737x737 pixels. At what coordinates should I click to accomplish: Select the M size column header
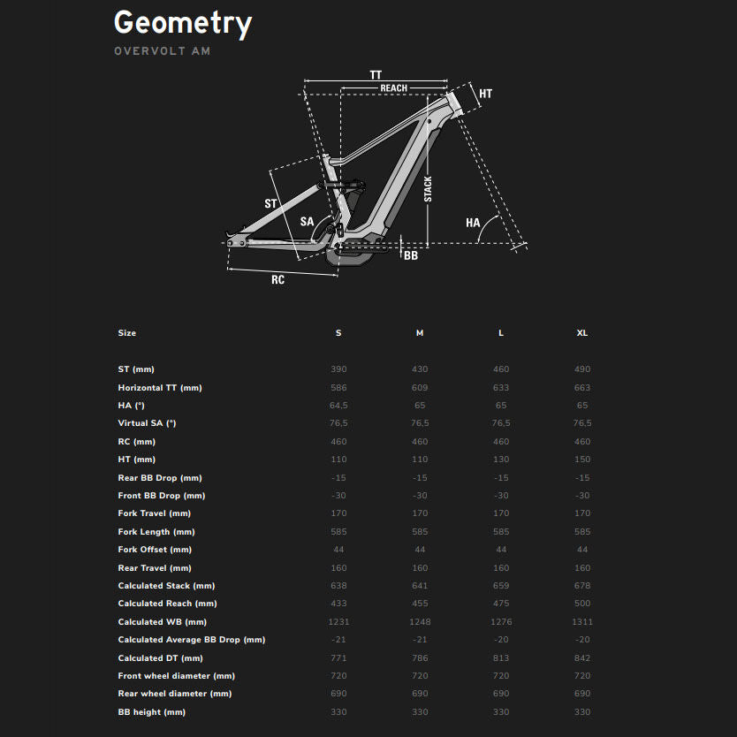click(x=420, y=333)
